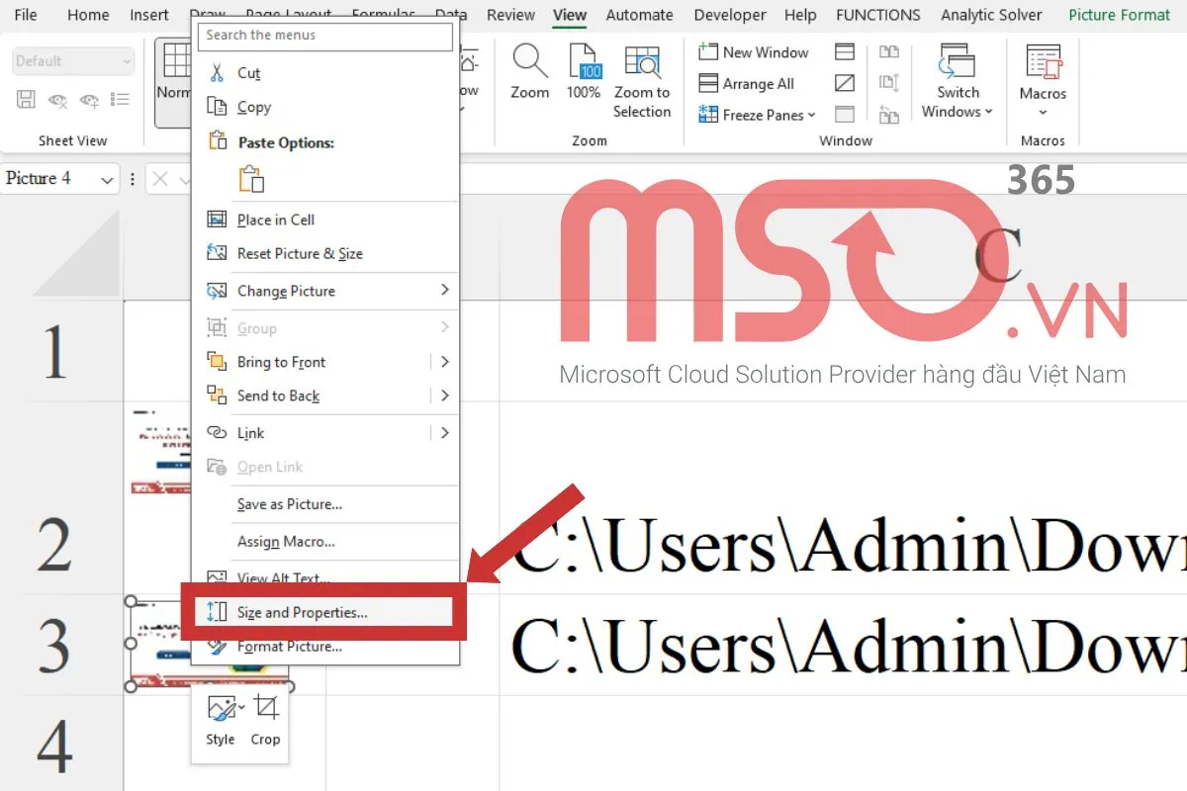Open the Default sheet view dropdown
This screenshot has width=1187, height=791.
(x=72, y=60)
